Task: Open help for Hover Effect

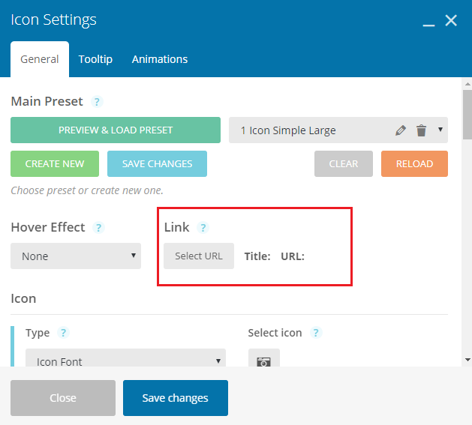Action: tap(98, 228)
